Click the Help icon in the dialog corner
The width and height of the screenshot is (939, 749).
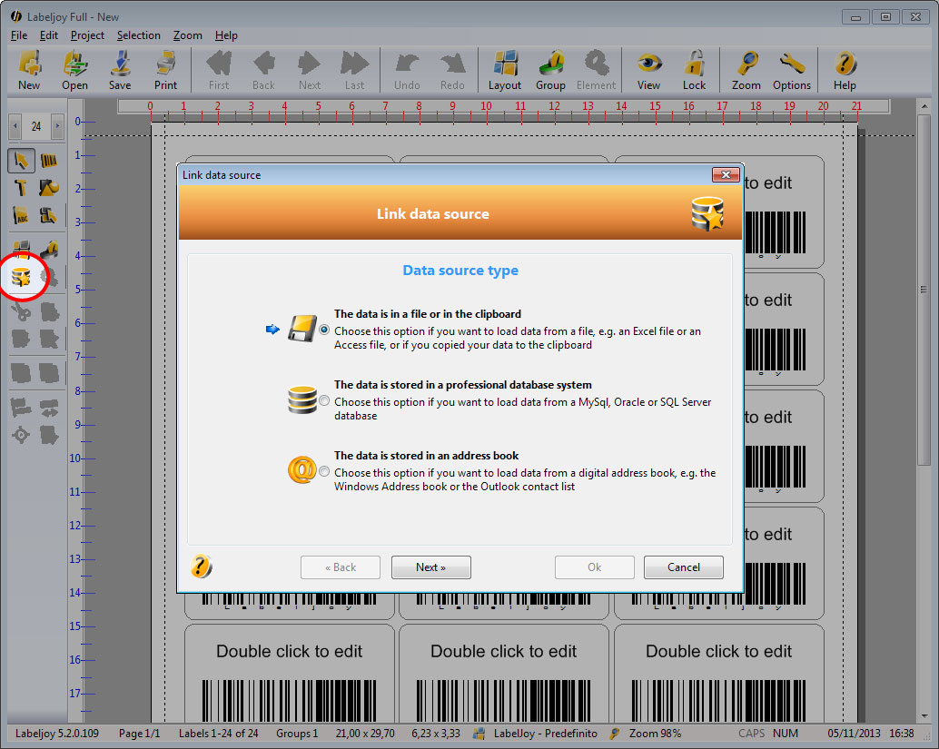coord(201,566)
